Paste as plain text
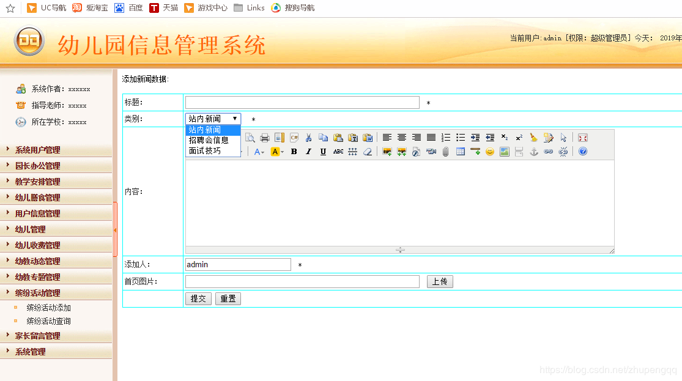 (x=353, y=138)
